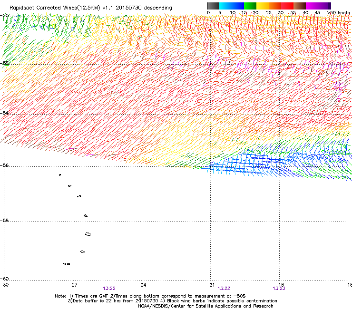The image size is (352, 309).
Task: Click the 'NOAA/NESDIS/Center for Satellite Applications and Research' credit
Action: coord(205,306)
